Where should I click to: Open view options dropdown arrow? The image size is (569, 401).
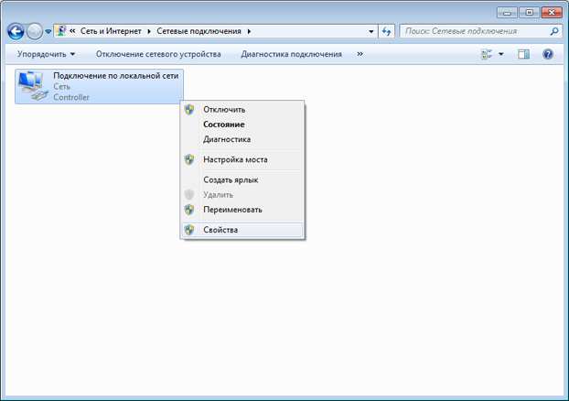(501, 54)
